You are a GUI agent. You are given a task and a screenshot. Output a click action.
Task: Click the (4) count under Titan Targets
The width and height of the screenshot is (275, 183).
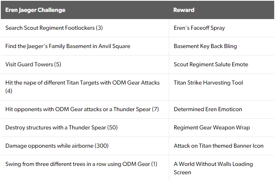tap(9, 91)
